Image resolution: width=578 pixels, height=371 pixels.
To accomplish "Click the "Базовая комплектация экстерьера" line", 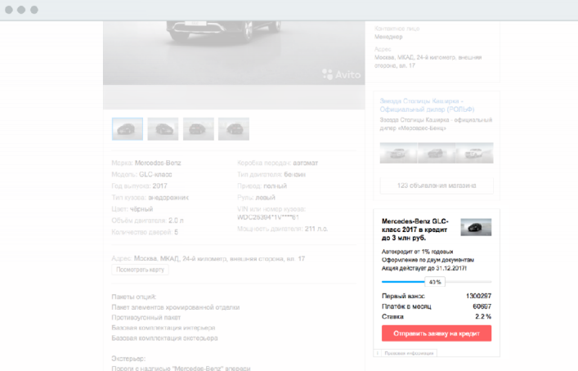I will [164, 337].
